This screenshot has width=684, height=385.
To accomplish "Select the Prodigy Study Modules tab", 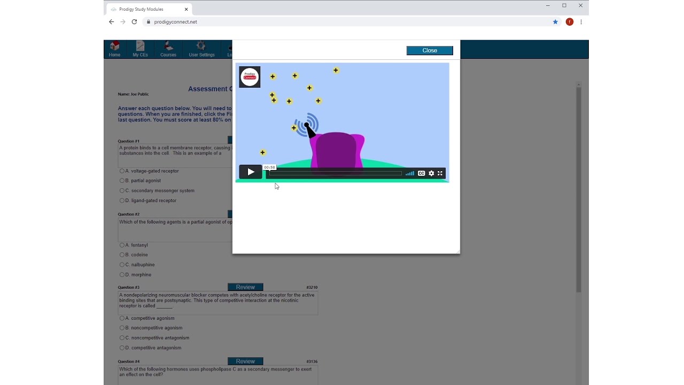I will (149, 9).
